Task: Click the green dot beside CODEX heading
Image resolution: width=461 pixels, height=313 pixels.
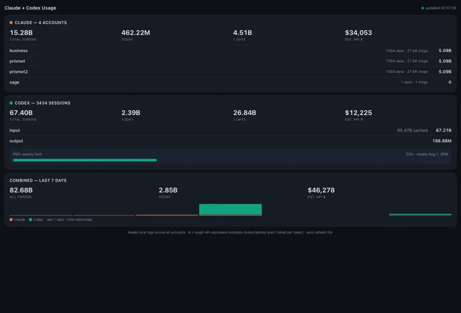Action: (11, 103)
